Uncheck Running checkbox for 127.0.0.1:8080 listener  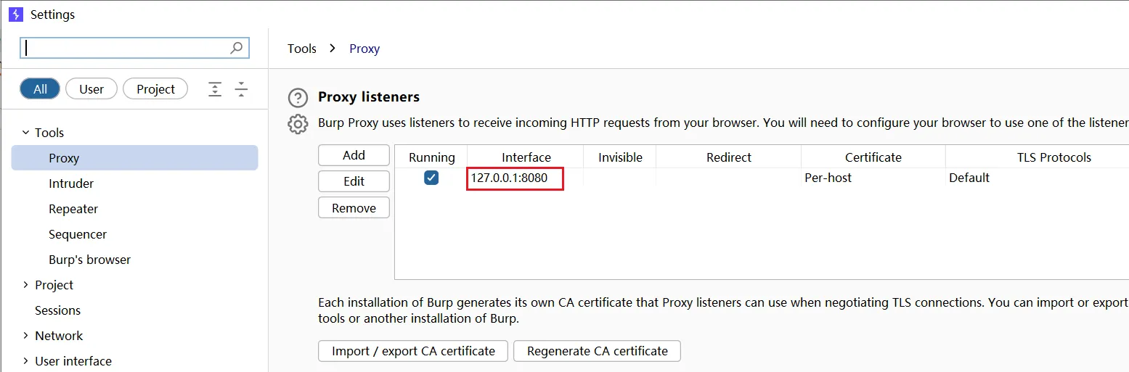[431, 178]
